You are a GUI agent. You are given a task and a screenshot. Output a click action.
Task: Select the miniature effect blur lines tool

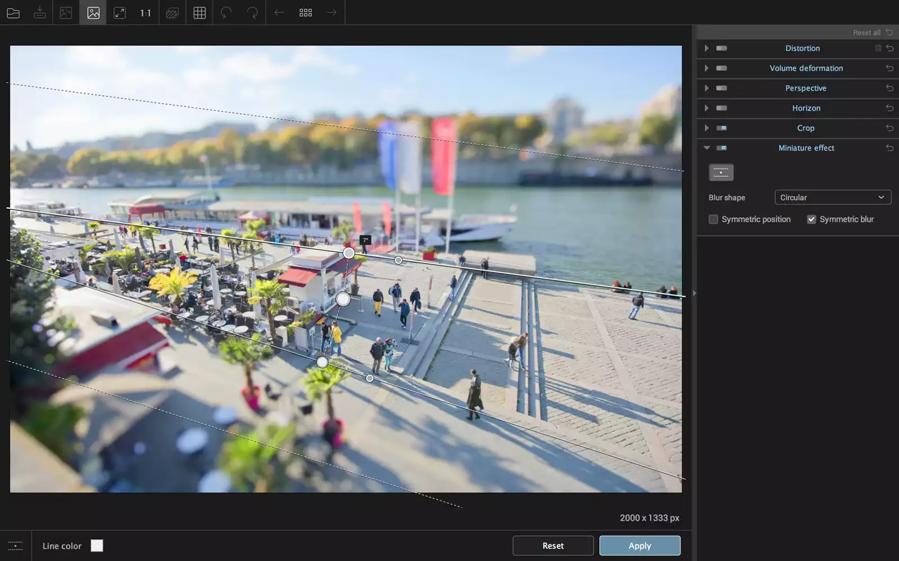tap(721, 172)
